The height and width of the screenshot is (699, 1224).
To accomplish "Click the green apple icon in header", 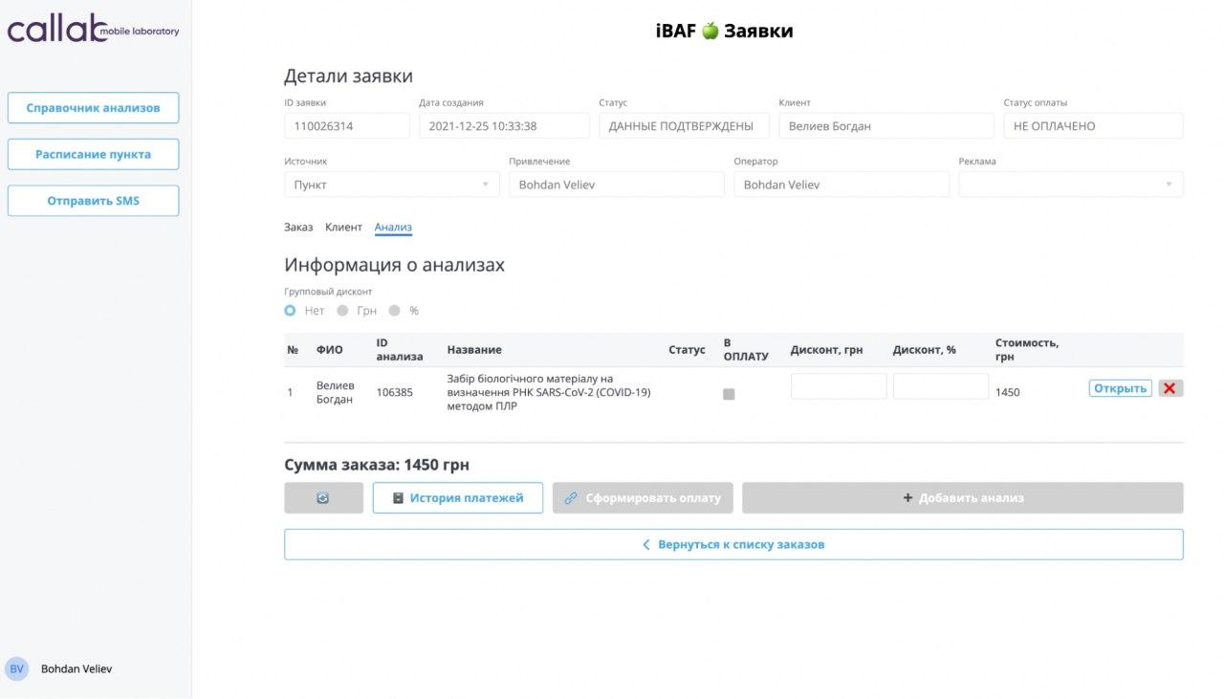I will point(710,32).
